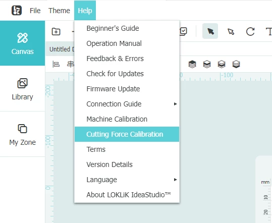Select Firmware Update
This screenshot has height=223, width=272.
click(127, 89)
